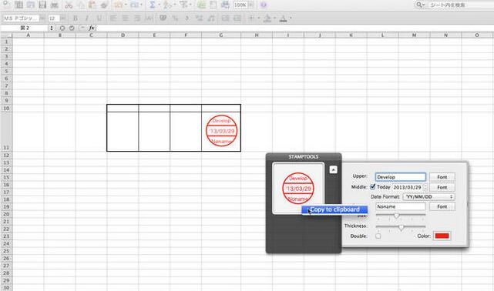Viewport: 494px width, 291px height.
Task: Click the font color A icon
Action: click(284, 18)
